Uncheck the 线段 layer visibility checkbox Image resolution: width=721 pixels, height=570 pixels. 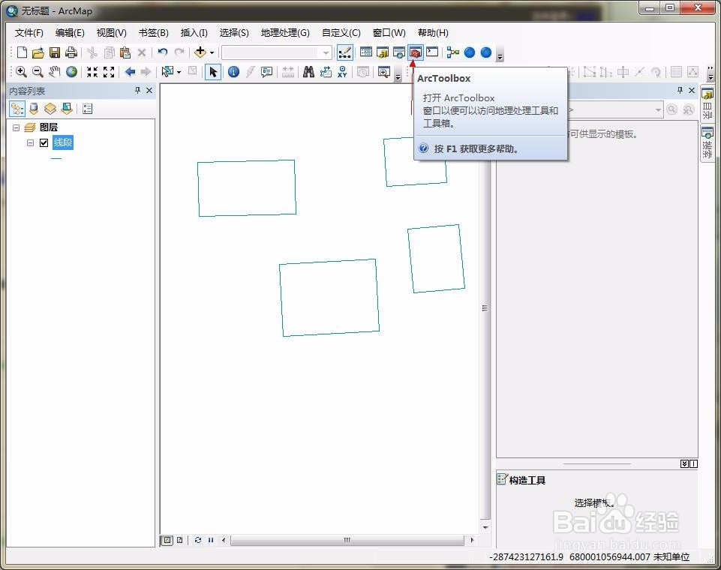click(44, 142)
